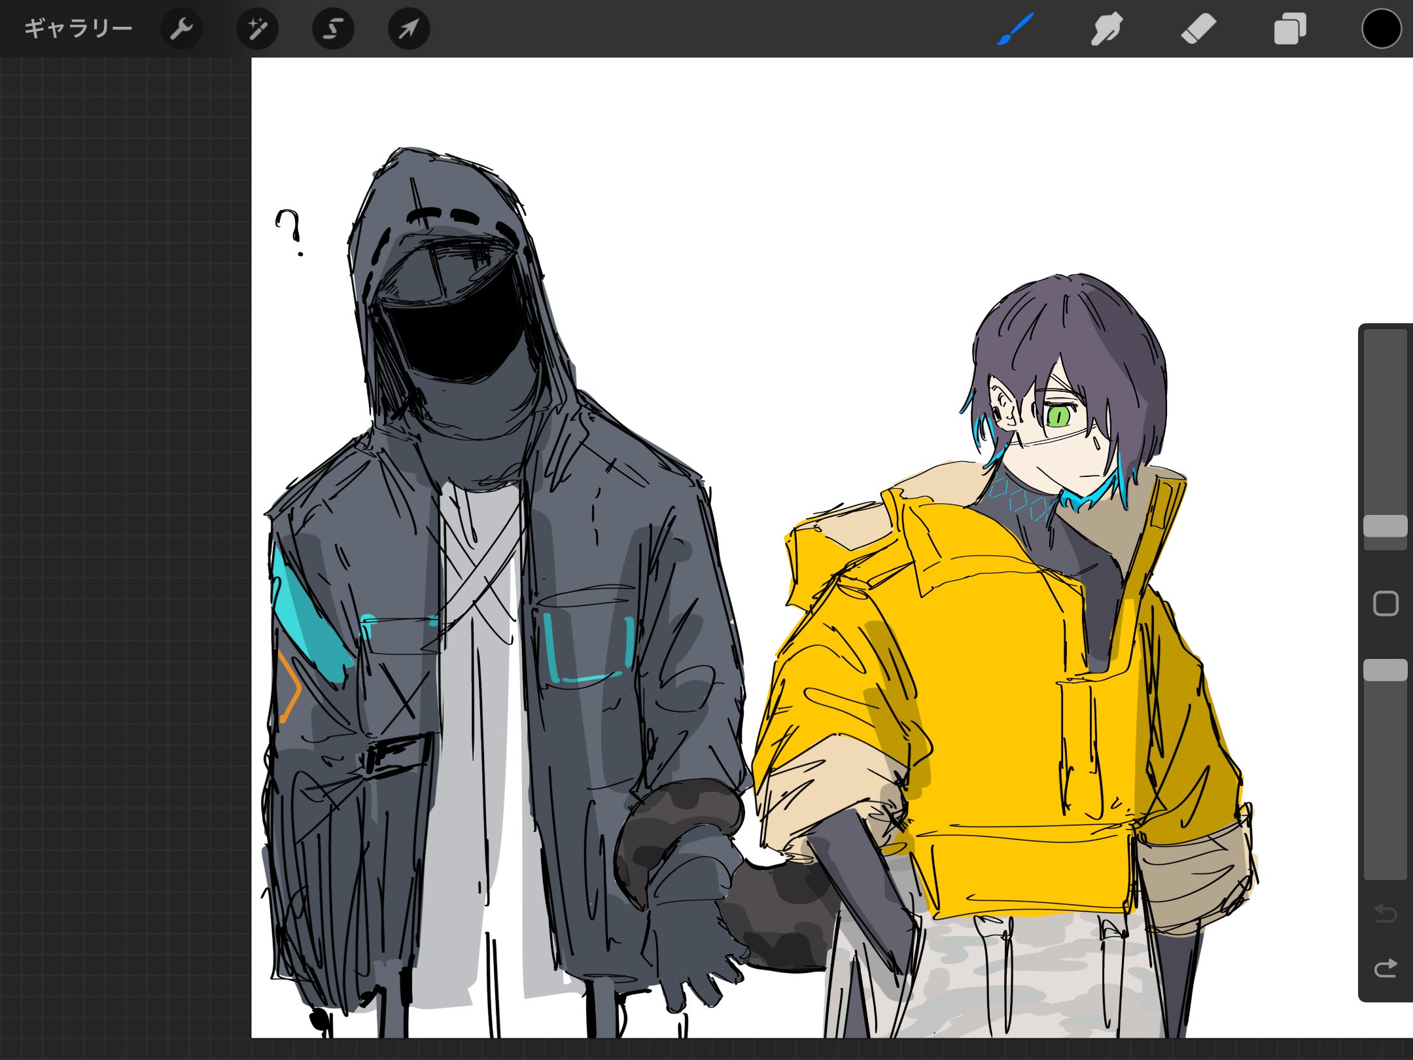Tap the square Modify button in sidebar
The height and width of the screenshot is (1060, 1413).
(1386, 603)
